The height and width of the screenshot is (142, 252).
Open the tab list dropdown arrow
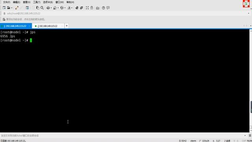[251, 26]
